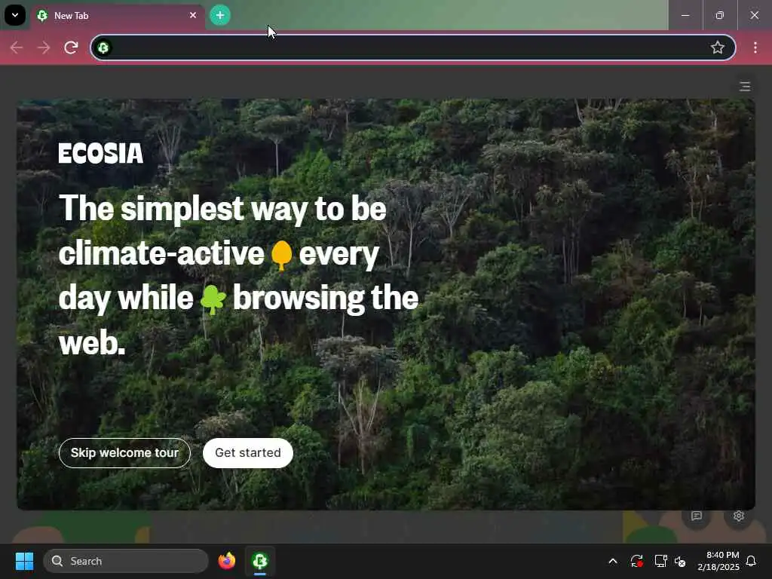Open the tab search dropdown arrow
Screen dimensions: 772x579
pyautogui.click(x=15, y=15)
